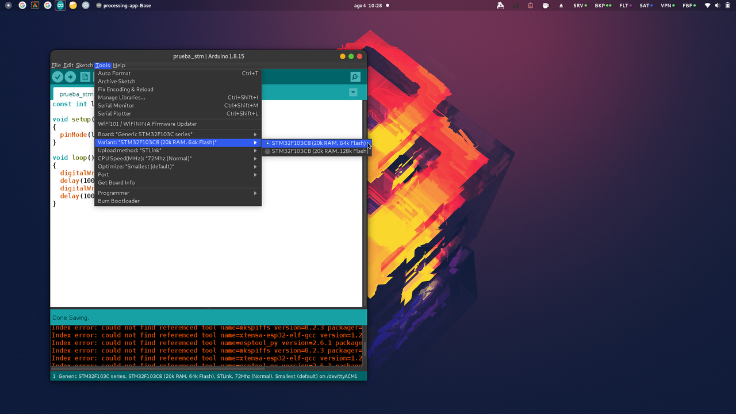Open the Activities overview dot icon
The image size is (736, 414).
(8, 5)
